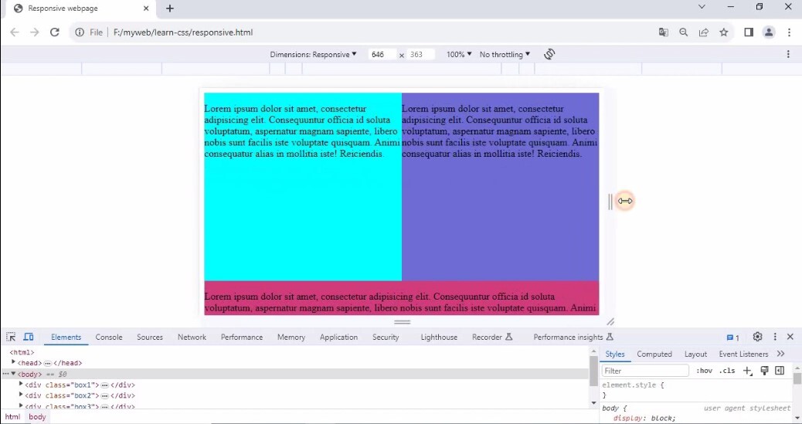802x424 pixels.
Task: Toggle the :hov element state panel
Action: [x=704, y=371]
